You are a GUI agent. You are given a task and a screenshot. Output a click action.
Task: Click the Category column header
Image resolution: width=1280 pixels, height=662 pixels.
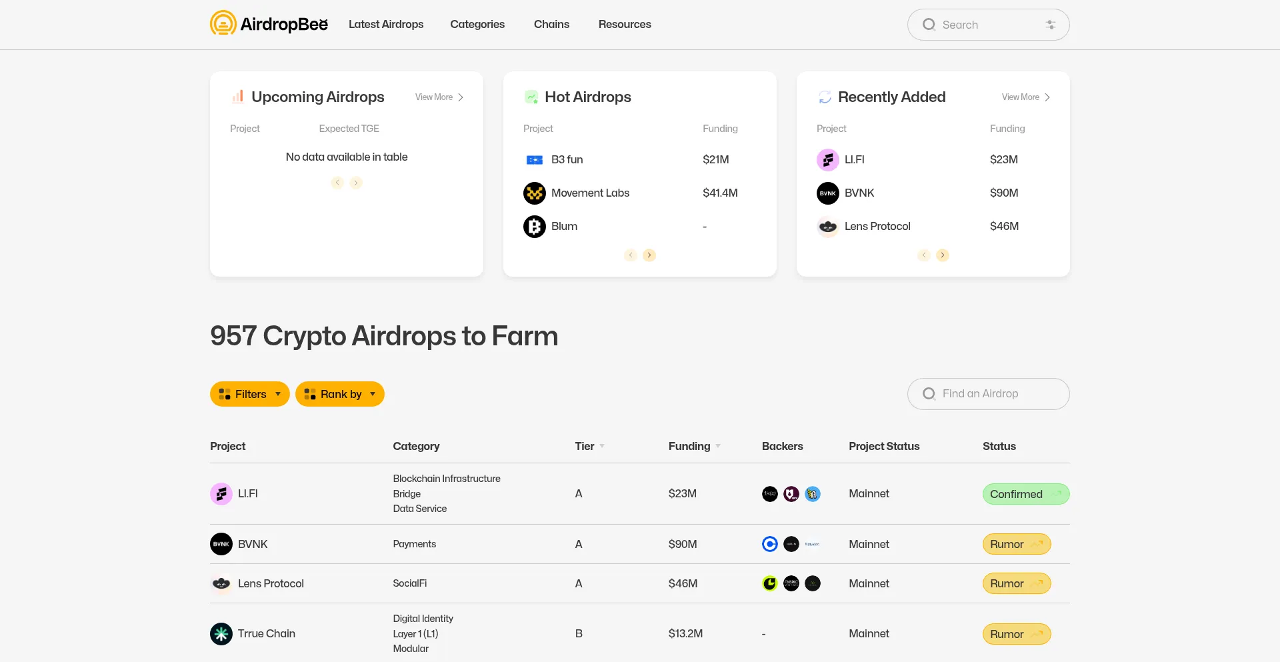[x=416, y=447]
